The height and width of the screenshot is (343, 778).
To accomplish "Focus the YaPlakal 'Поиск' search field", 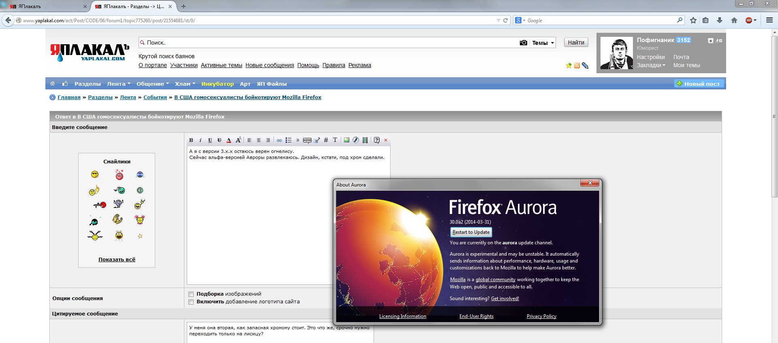I will [328, 42].
